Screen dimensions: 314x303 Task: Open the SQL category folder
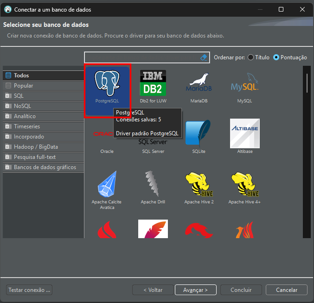click(x=19, y=96)
